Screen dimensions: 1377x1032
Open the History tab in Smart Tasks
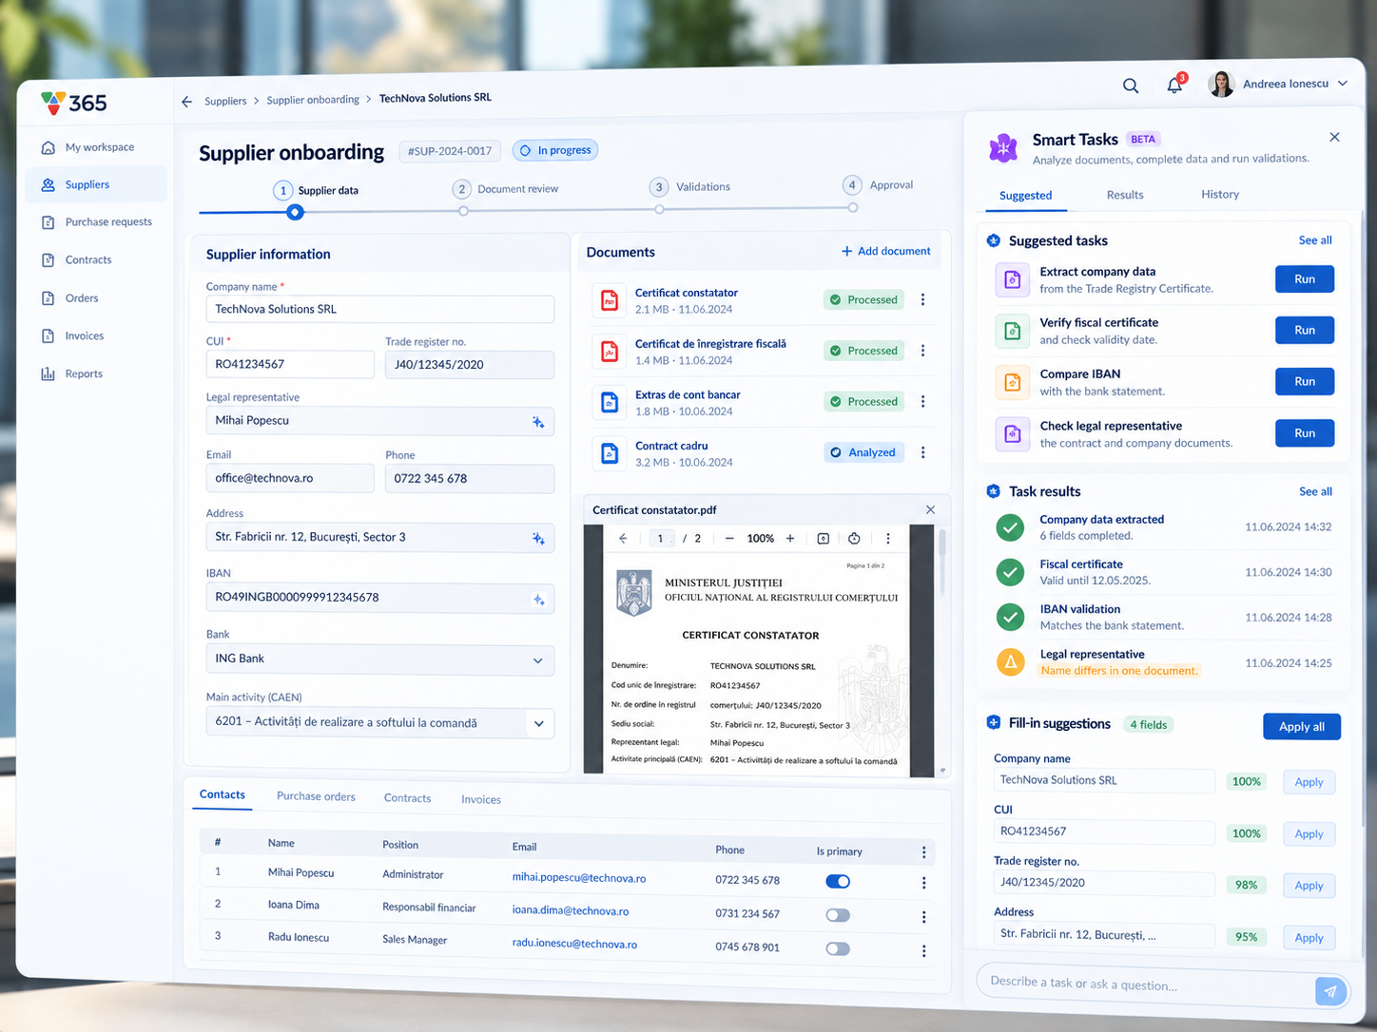1220,195
